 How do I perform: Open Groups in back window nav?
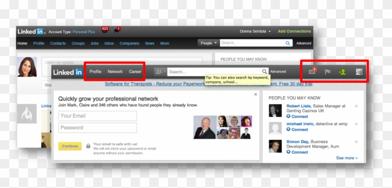coord(78,43)
